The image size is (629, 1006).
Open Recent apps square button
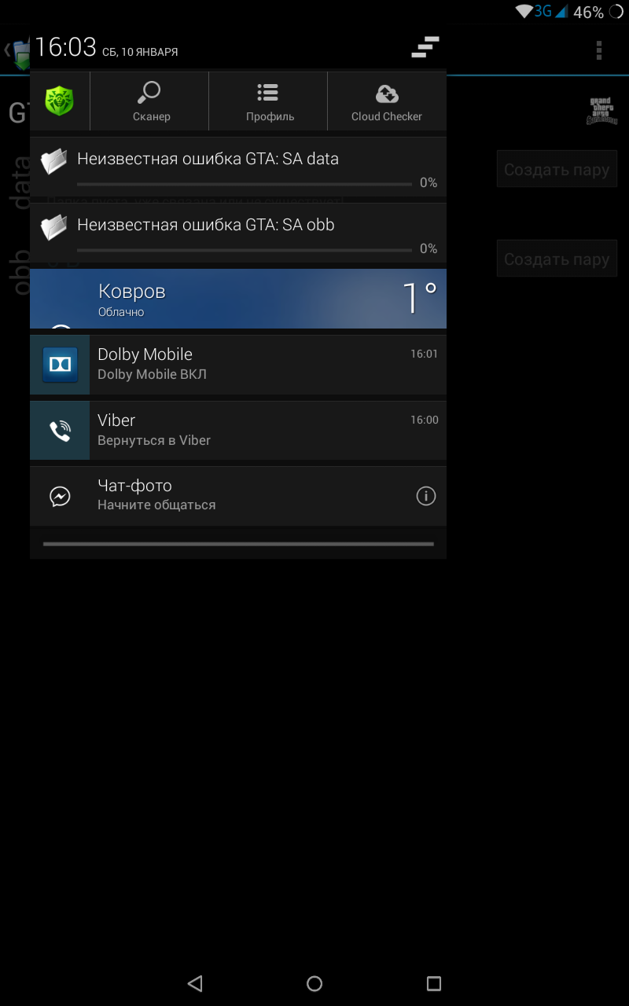(x=433, y=983)
